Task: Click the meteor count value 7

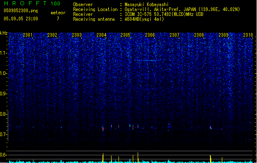Action: tap(58, 19)
